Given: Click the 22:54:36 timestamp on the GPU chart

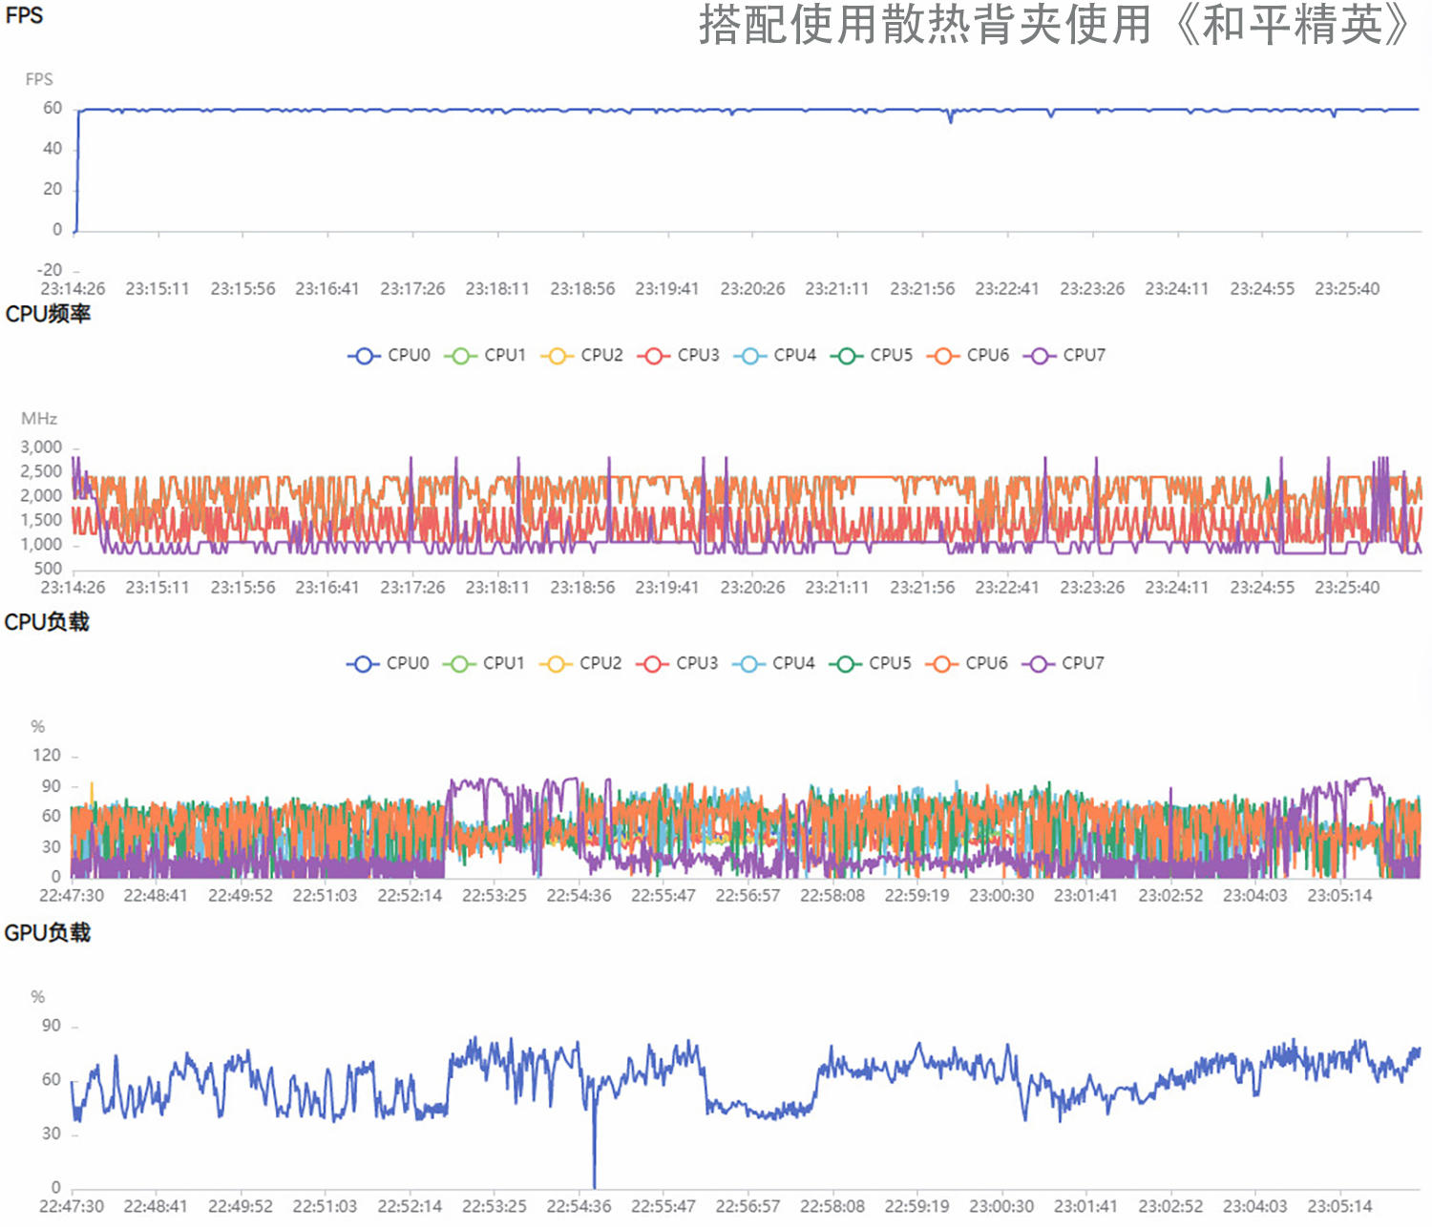Looking at the screenshot, I should point(579,1205).
